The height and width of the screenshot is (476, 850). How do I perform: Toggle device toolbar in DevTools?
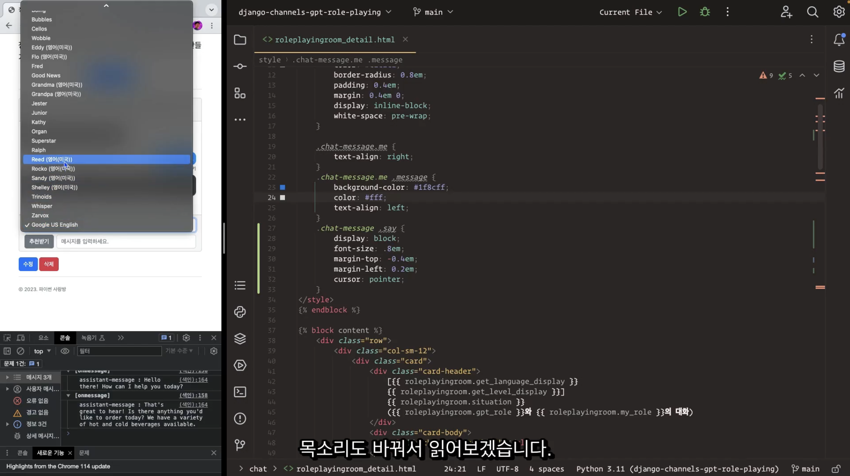tap(21, 338)
